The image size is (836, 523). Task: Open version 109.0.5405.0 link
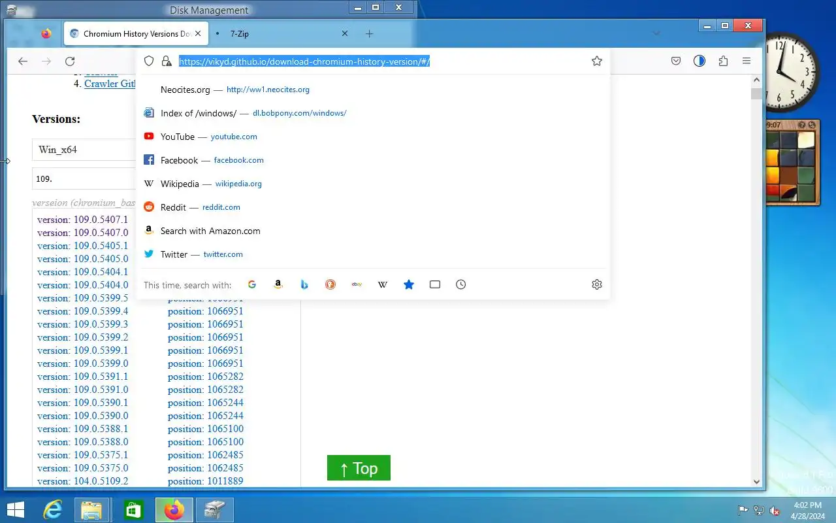tap(82, 259)
